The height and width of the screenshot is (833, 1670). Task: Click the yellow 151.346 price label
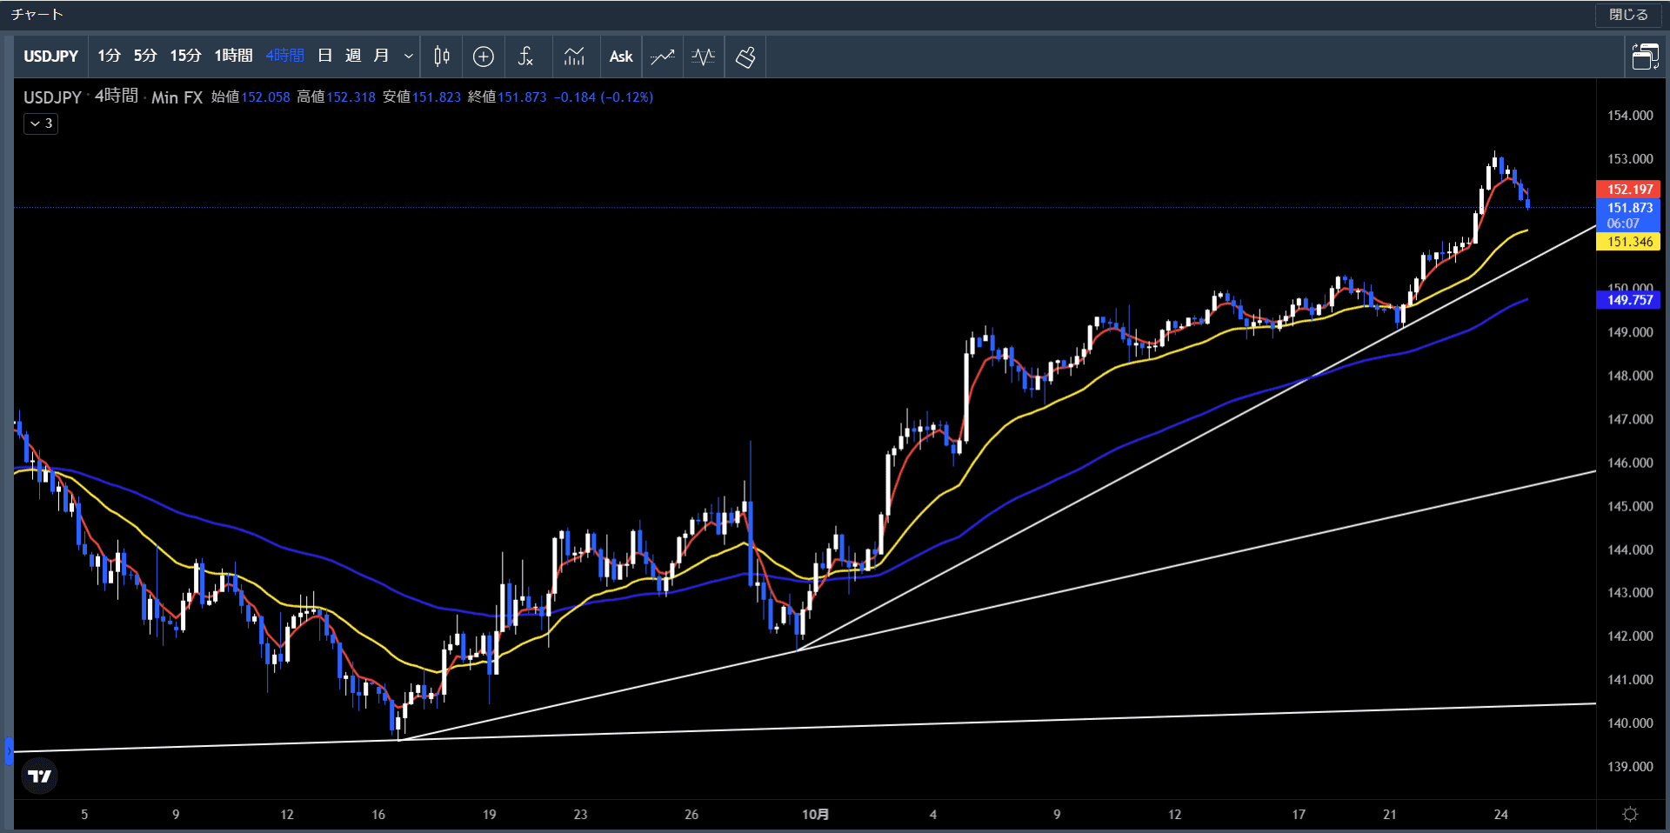1628,242
